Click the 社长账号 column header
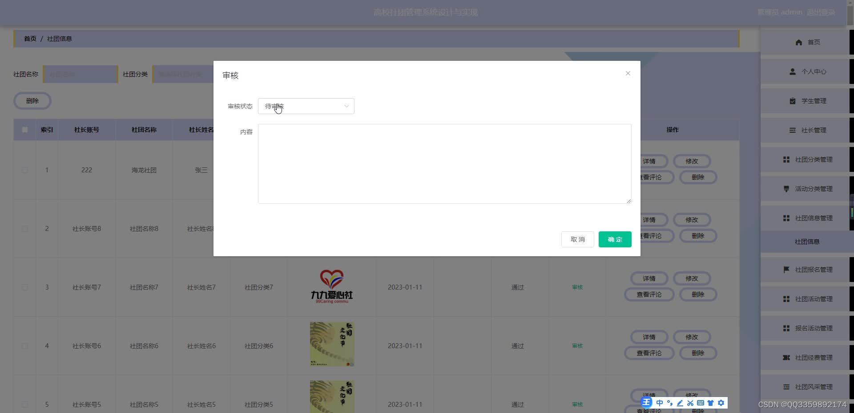This screenshot has width=854, height=413. 86,130
